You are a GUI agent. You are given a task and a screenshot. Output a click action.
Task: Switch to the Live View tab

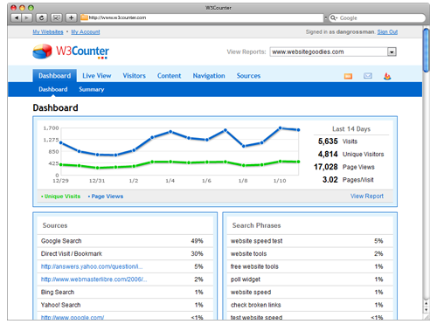(97, 76)
